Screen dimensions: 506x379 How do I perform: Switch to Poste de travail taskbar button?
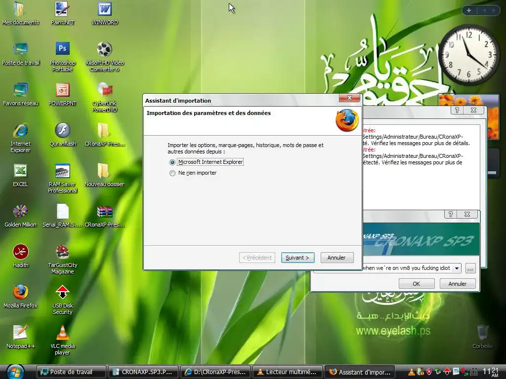coord(71,372)
